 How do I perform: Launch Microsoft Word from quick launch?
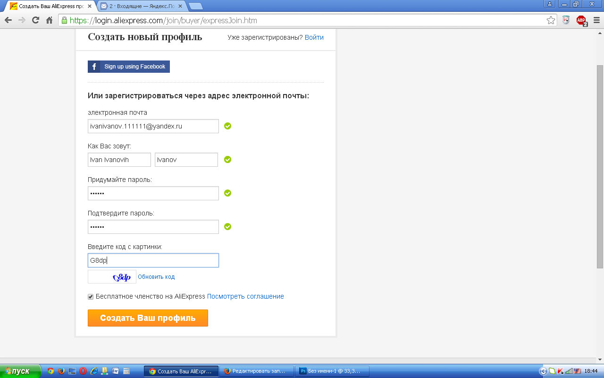(x=116, y=371)
